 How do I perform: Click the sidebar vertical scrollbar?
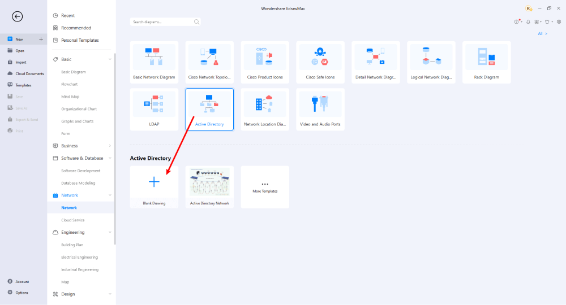point(115,149)
